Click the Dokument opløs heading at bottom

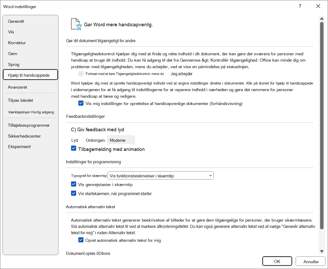point(88,253)
